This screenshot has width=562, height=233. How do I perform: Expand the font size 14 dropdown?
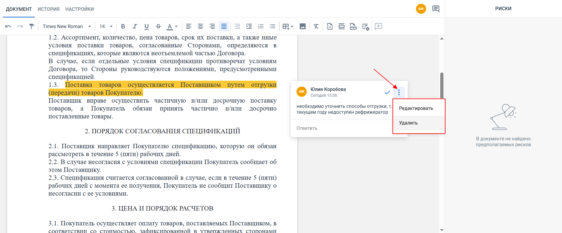106,26
